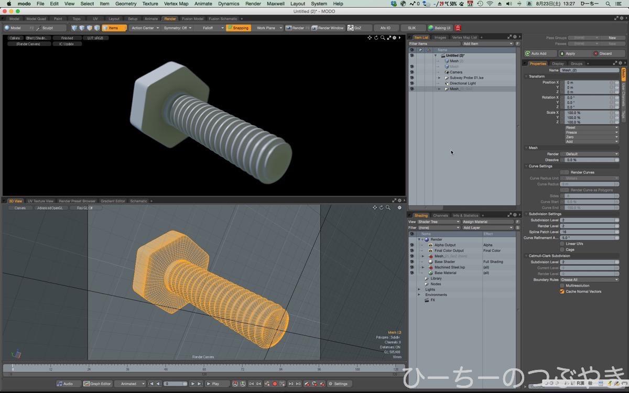Screen dimensions: 629x393
Task: Open the Render Window
Action: pyautogui.click(x=328, y=28)
